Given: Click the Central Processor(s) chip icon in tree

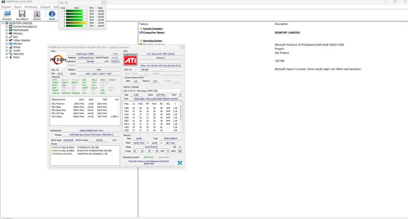Looking at the screenshot, I should 11,26.
